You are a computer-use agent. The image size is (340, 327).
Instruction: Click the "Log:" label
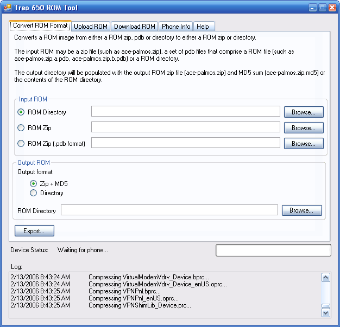pos(16,267)
